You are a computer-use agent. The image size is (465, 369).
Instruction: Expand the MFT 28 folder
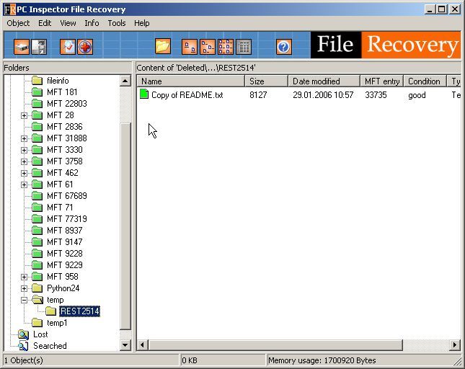pos(24,115)
